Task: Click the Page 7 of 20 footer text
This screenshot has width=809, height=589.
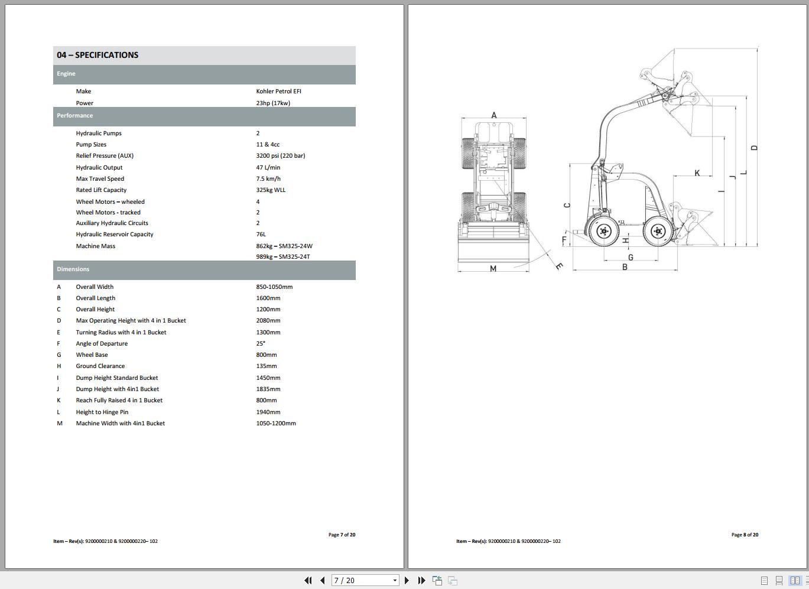Action: click(x=342, y=535)
